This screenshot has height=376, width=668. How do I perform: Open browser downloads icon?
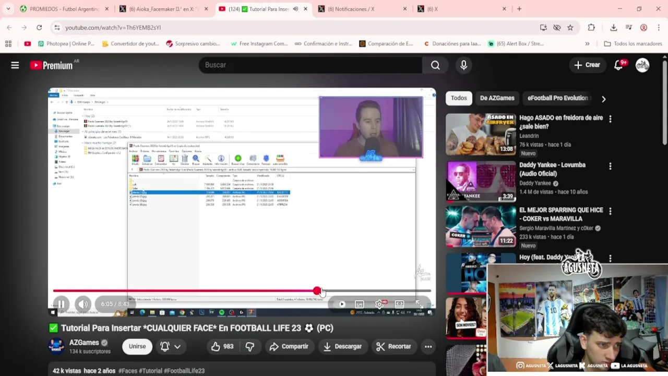point(614,27)
